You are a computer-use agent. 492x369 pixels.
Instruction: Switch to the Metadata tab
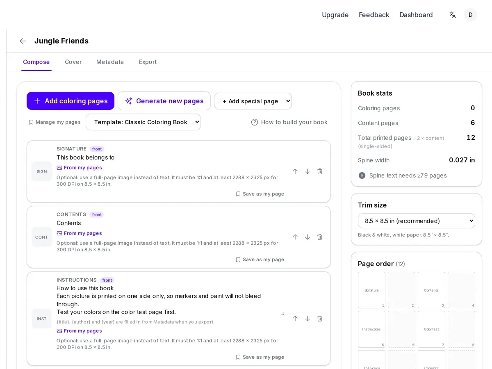pyautogui.click(x=110, y=62)
